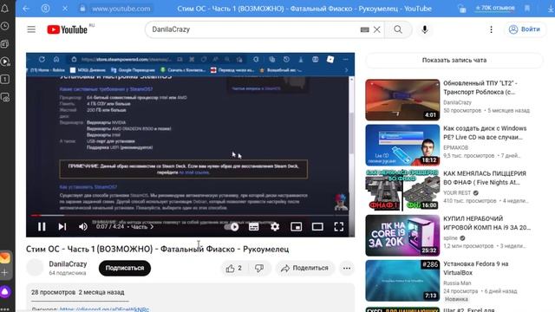Pause the playing video

coord(42,227)
